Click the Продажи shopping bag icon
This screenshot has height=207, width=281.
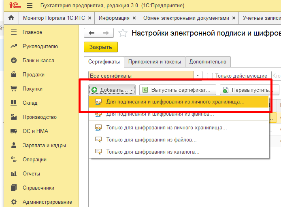14,74
